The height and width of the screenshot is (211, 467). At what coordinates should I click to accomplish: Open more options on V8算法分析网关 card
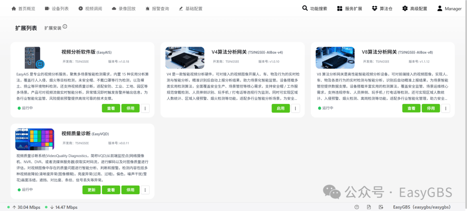point(445,108)
